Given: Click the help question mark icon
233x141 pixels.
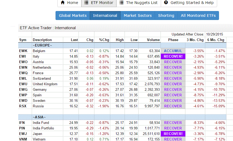Looking at the screenshot, I should point(166,3).
